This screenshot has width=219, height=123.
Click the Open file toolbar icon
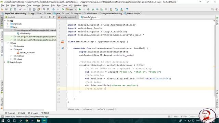coord(2,9)
